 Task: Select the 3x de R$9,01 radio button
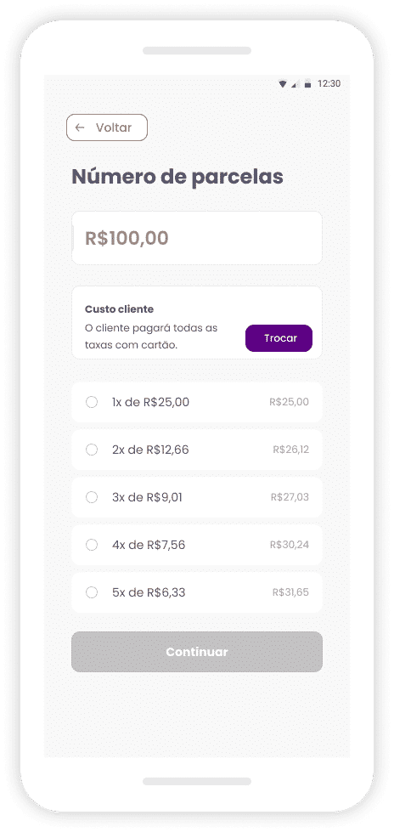click(92, 497)
